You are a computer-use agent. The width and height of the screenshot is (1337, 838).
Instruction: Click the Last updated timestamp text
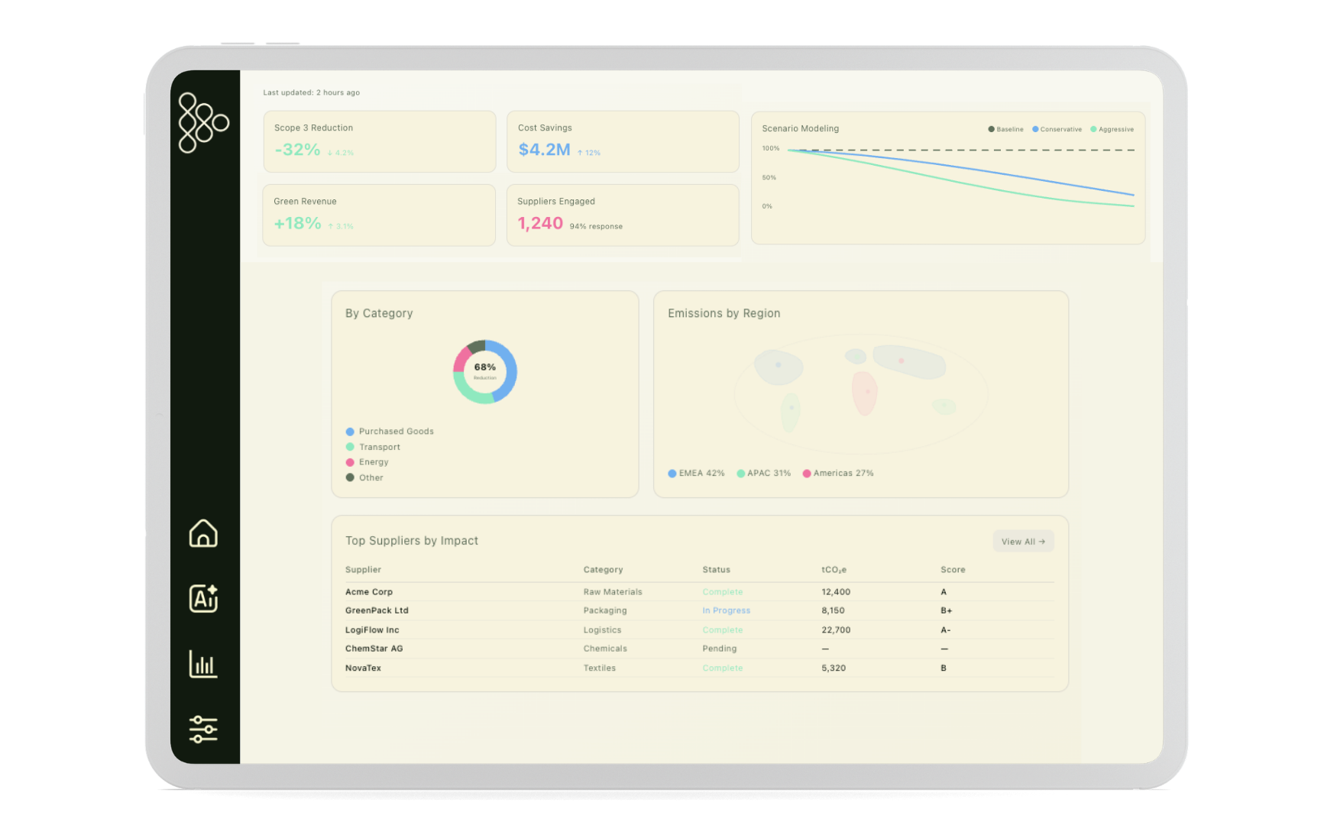click(x=312, y=92)
